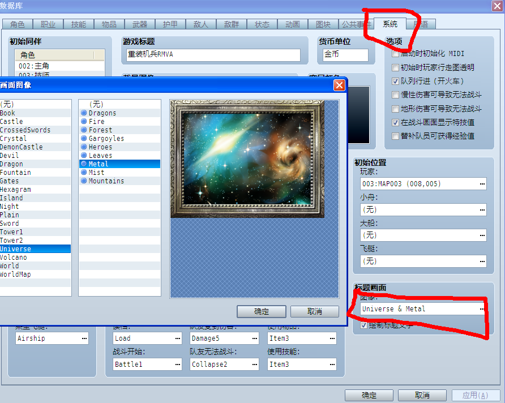505x403 pixels.
Task: Switch to the 角色 tab
Action: pos(18,24)
